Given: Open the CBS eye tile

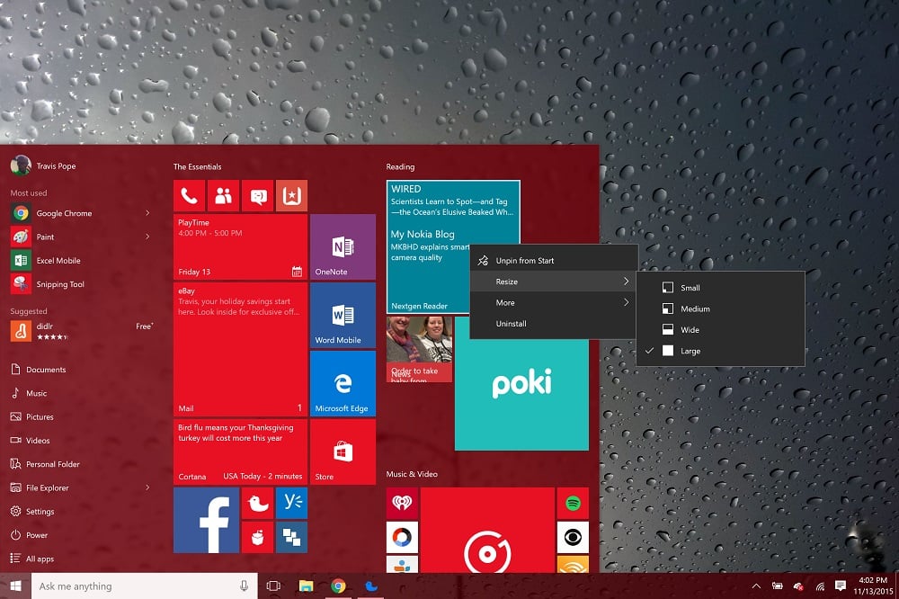Looking at the screenshot, I should 573,537.
